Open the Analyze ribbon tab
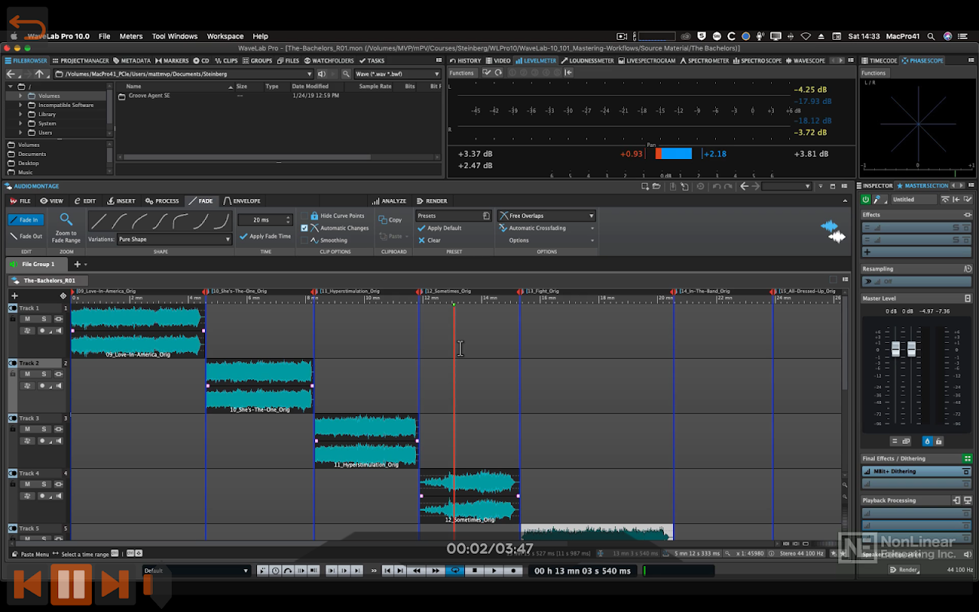Viewport: 979px width, 612px height. [389, 201]
